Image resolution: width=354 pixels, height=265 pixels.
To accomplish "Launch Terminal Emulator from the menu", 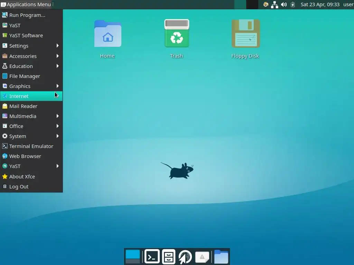I will (31, 146).
